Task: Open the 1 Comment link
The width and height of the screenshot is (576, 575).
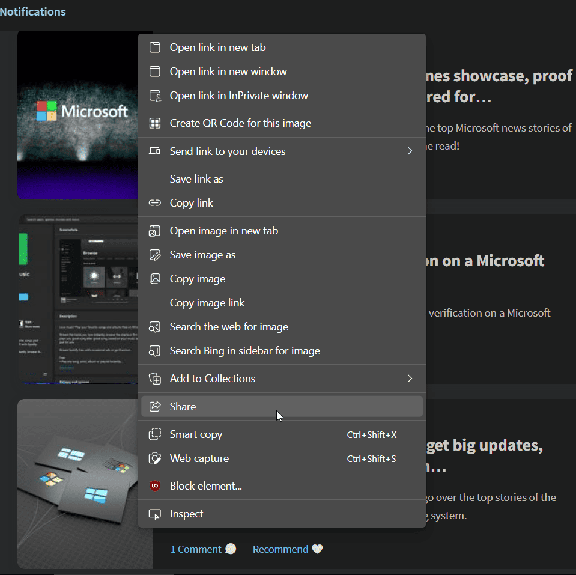Action: (x=196, y=549)
